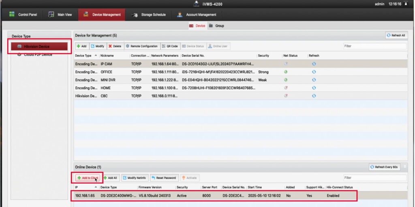The image size is (415, 207).
Task: Click the Filter field in Device for Management
Action: (x=374, y=46)
